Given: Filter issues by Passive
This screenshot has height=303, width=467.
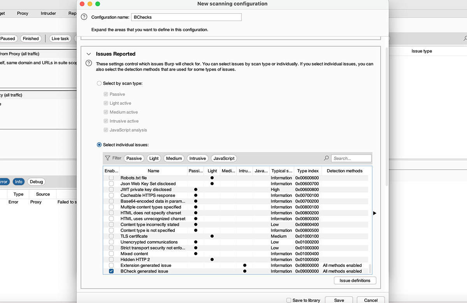Looking at the screenshot, I should click(134, 158).
